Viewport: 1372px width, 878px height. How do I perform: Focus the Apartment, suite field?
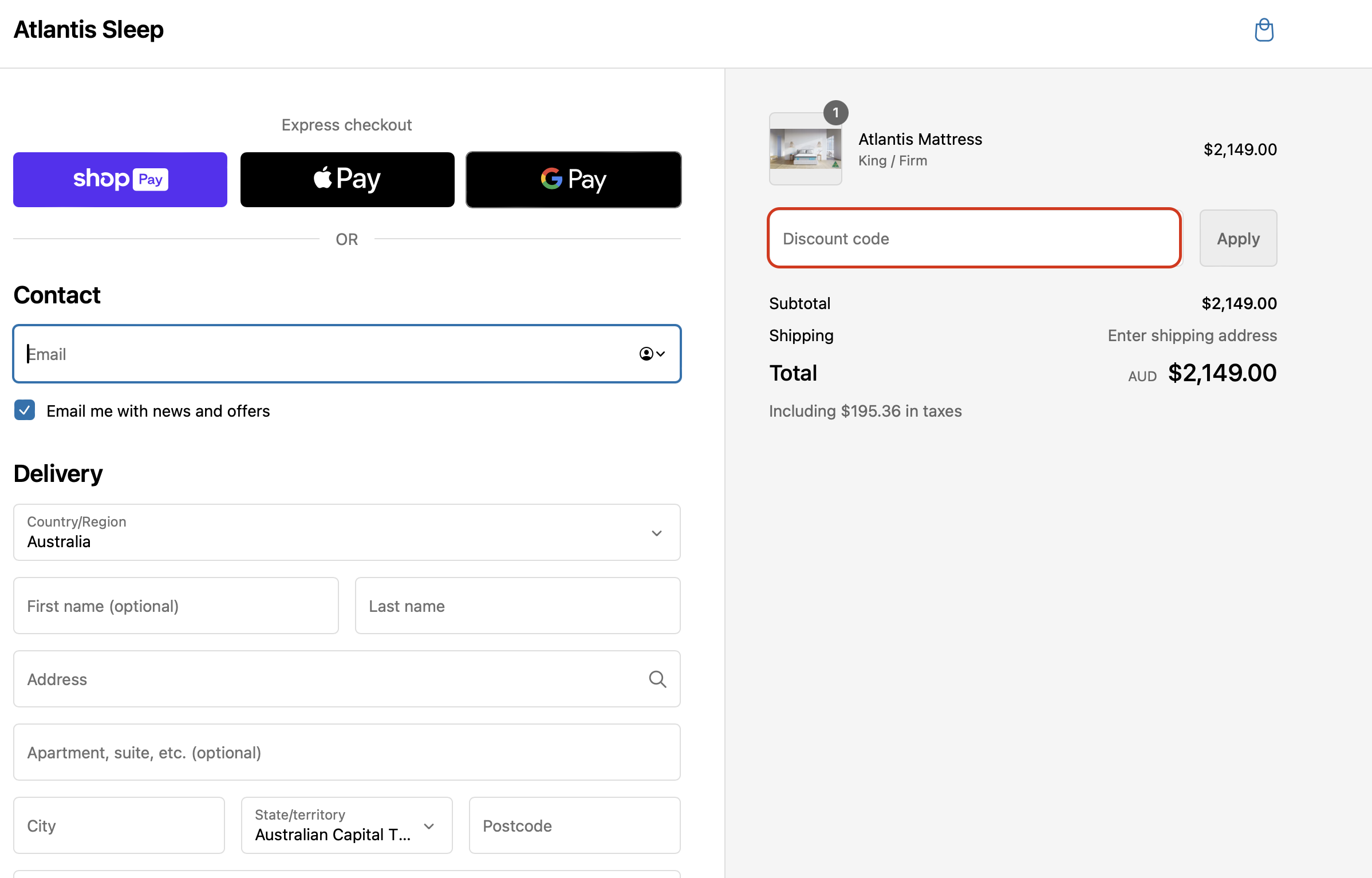[x=346, y=752]
